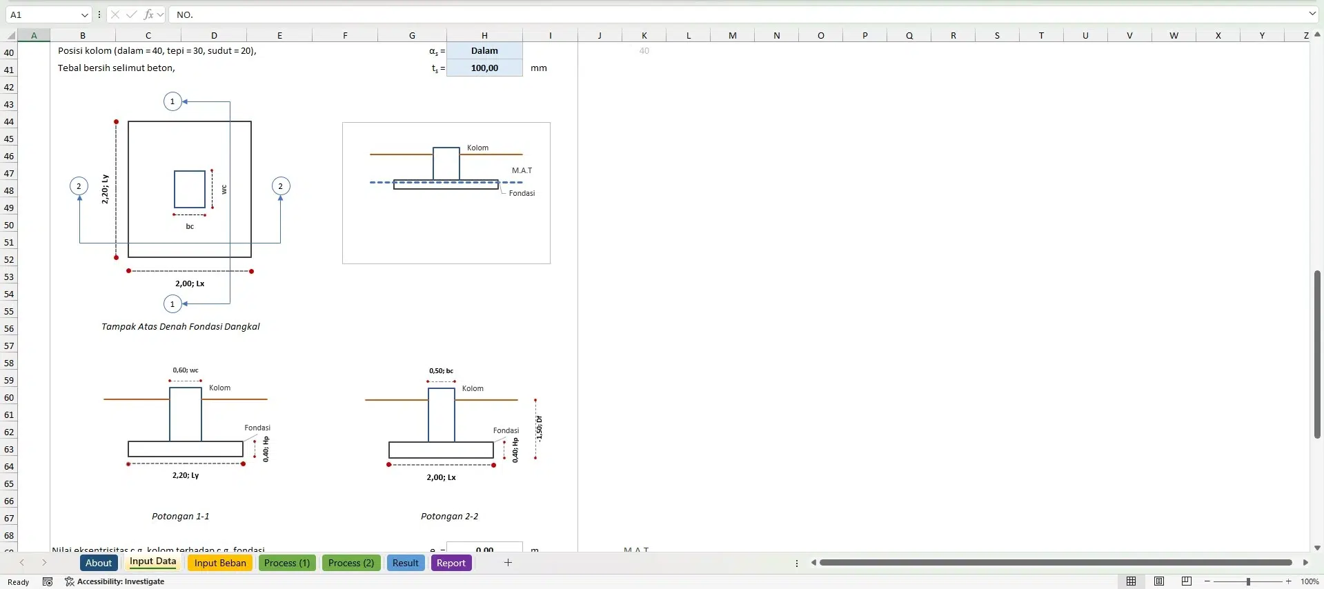Select the Dalam cell in column H
Viewport: 1324px width, 589px height.
484,50
